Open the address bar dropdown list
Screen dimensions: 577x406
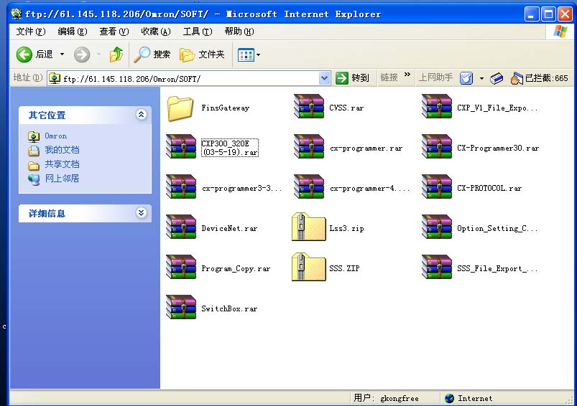pyautogui.click(x=324, y=78)
